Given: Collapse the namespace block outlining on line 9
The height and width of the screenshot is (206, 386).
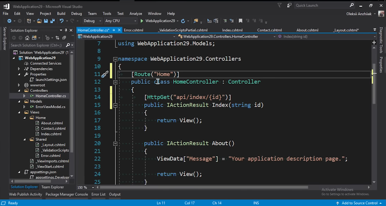Looking at the screenshot, I should coord(115,59).
